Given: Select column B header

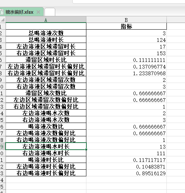Looking at the screenshot, I should click(x=126, y=20).
